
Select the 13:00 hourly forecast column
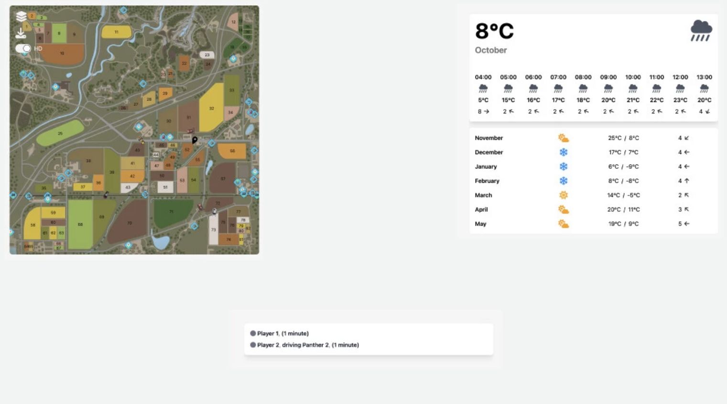[704, 94]
